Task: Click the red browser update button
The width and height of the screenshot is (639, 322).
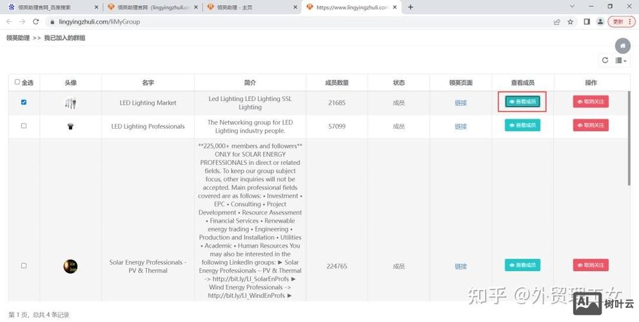Action: click(x=621, y=22)
